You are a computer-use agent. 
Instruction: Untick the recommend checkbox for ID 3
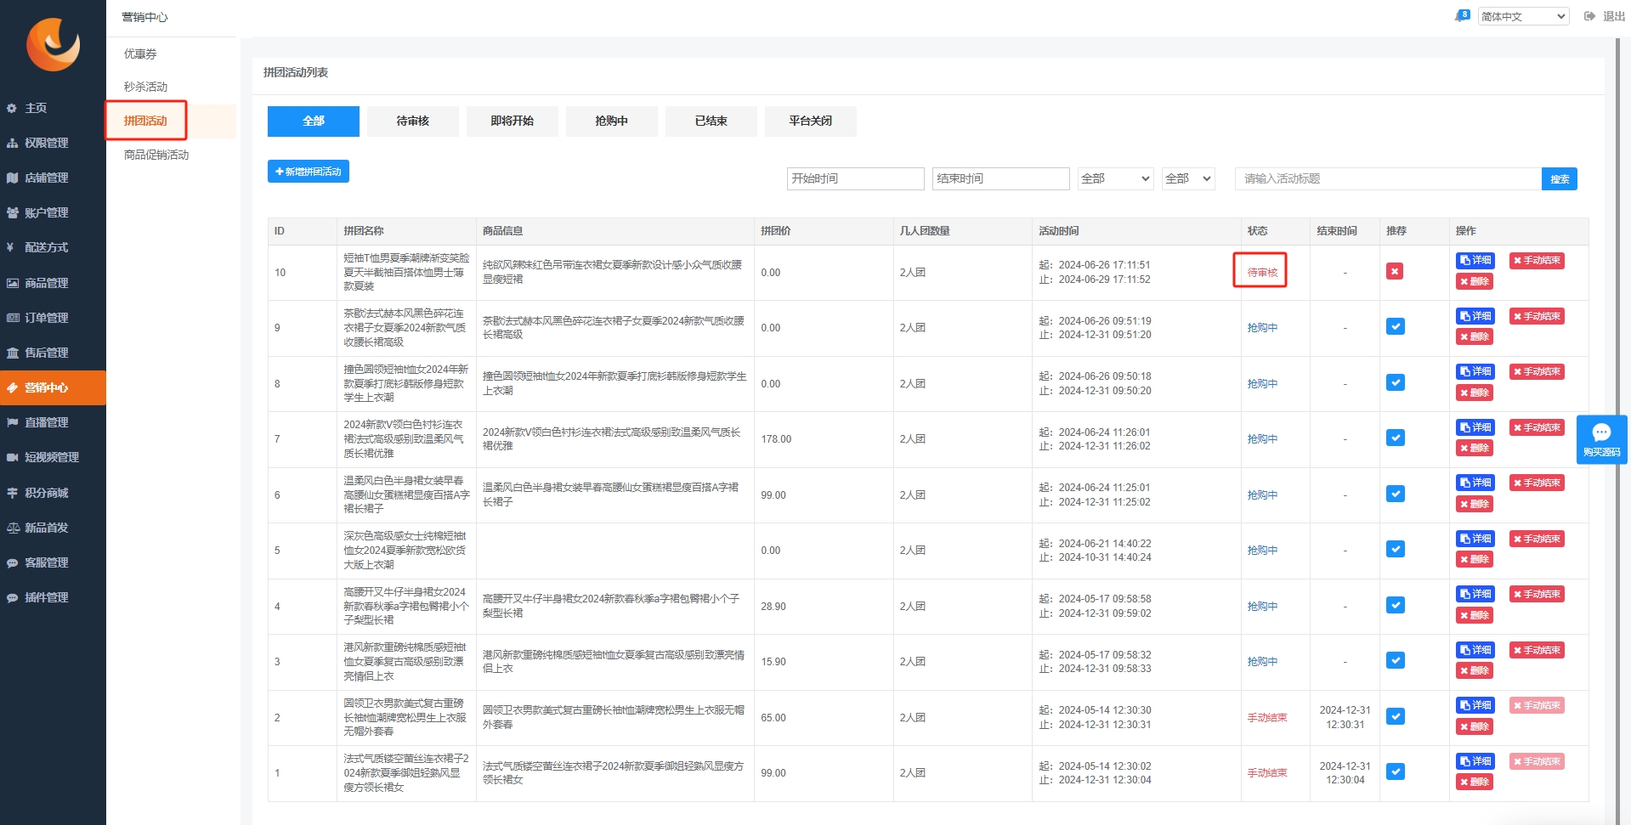[x=1395, y=660]
